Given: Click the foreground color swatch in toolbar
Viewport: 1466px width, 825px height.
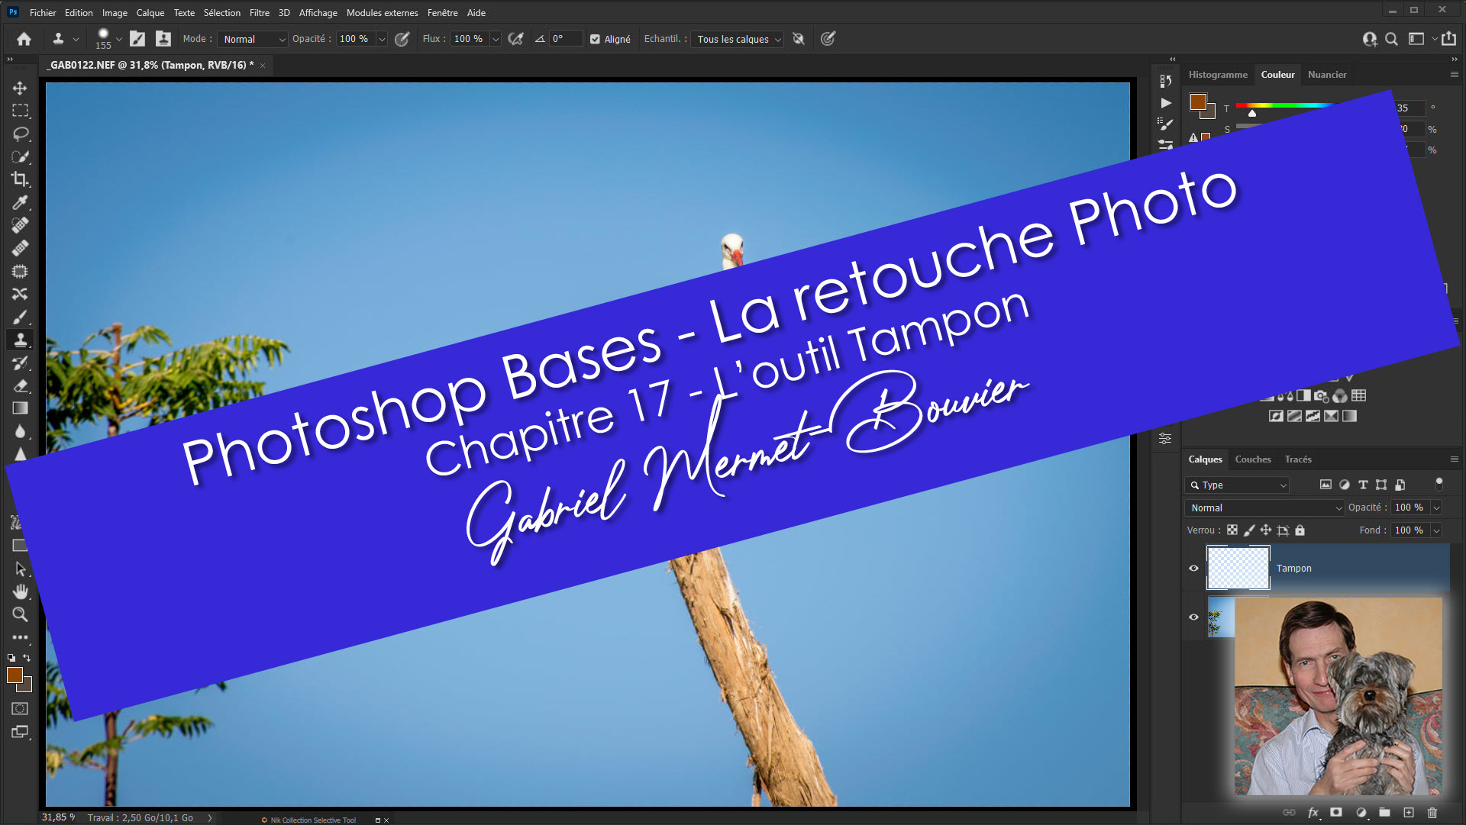Looking at the screenshot, I should [x=15, y=675].
